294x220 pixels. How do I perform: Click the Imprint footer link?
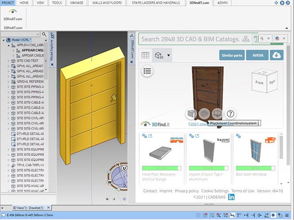coord(166,191)
